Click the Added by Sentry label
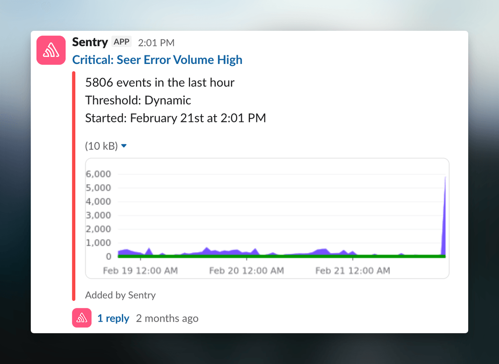 click(121, 295)
